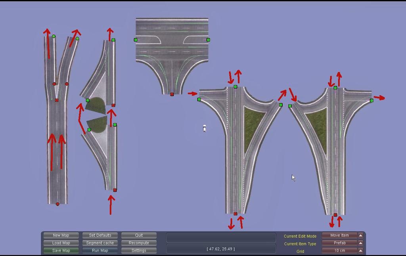Click the small white car sprite on the map
The width and height of the screenshot is (406, 256).
[x=205, y=128]
